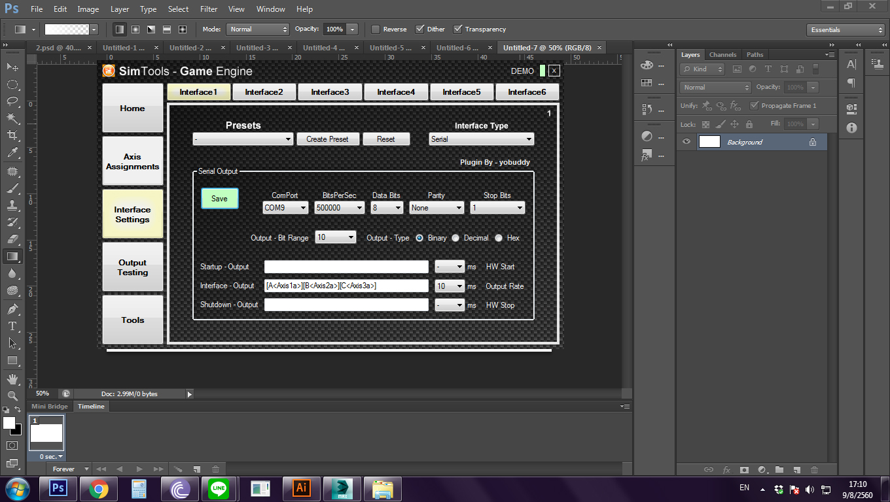Uncheck the Dither checkbox
The width and height of the screenshot is (890, 502).
[419, 29]
